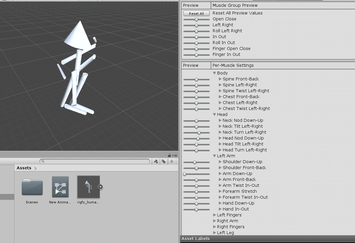Click the Muscle Group Preview header
The image size is (355, 243).
pos(235,5)
